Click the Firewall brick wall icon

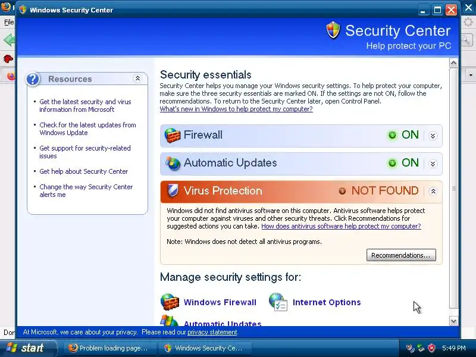[x=172, y=136]
